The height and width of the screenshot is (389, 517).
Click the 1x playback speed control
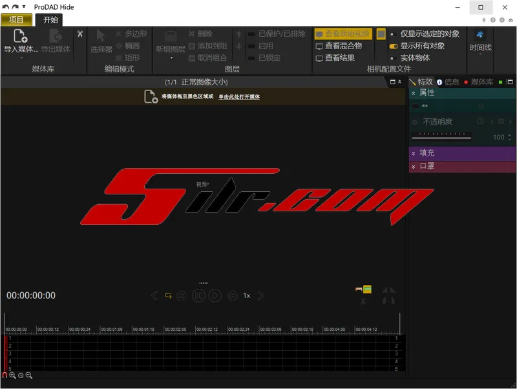247,296
